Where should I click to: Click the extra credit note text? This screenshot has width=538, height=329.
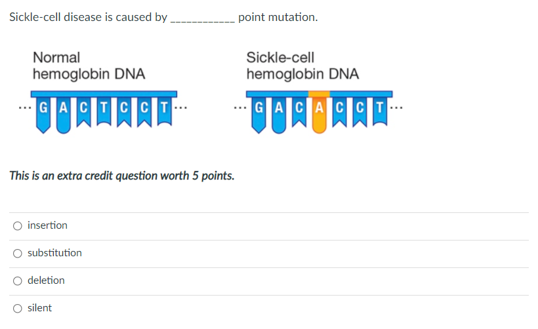[x=122, y=176]
